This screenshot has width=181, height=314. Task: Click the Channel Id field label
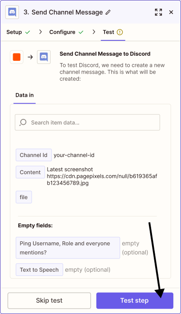point(34,155)
